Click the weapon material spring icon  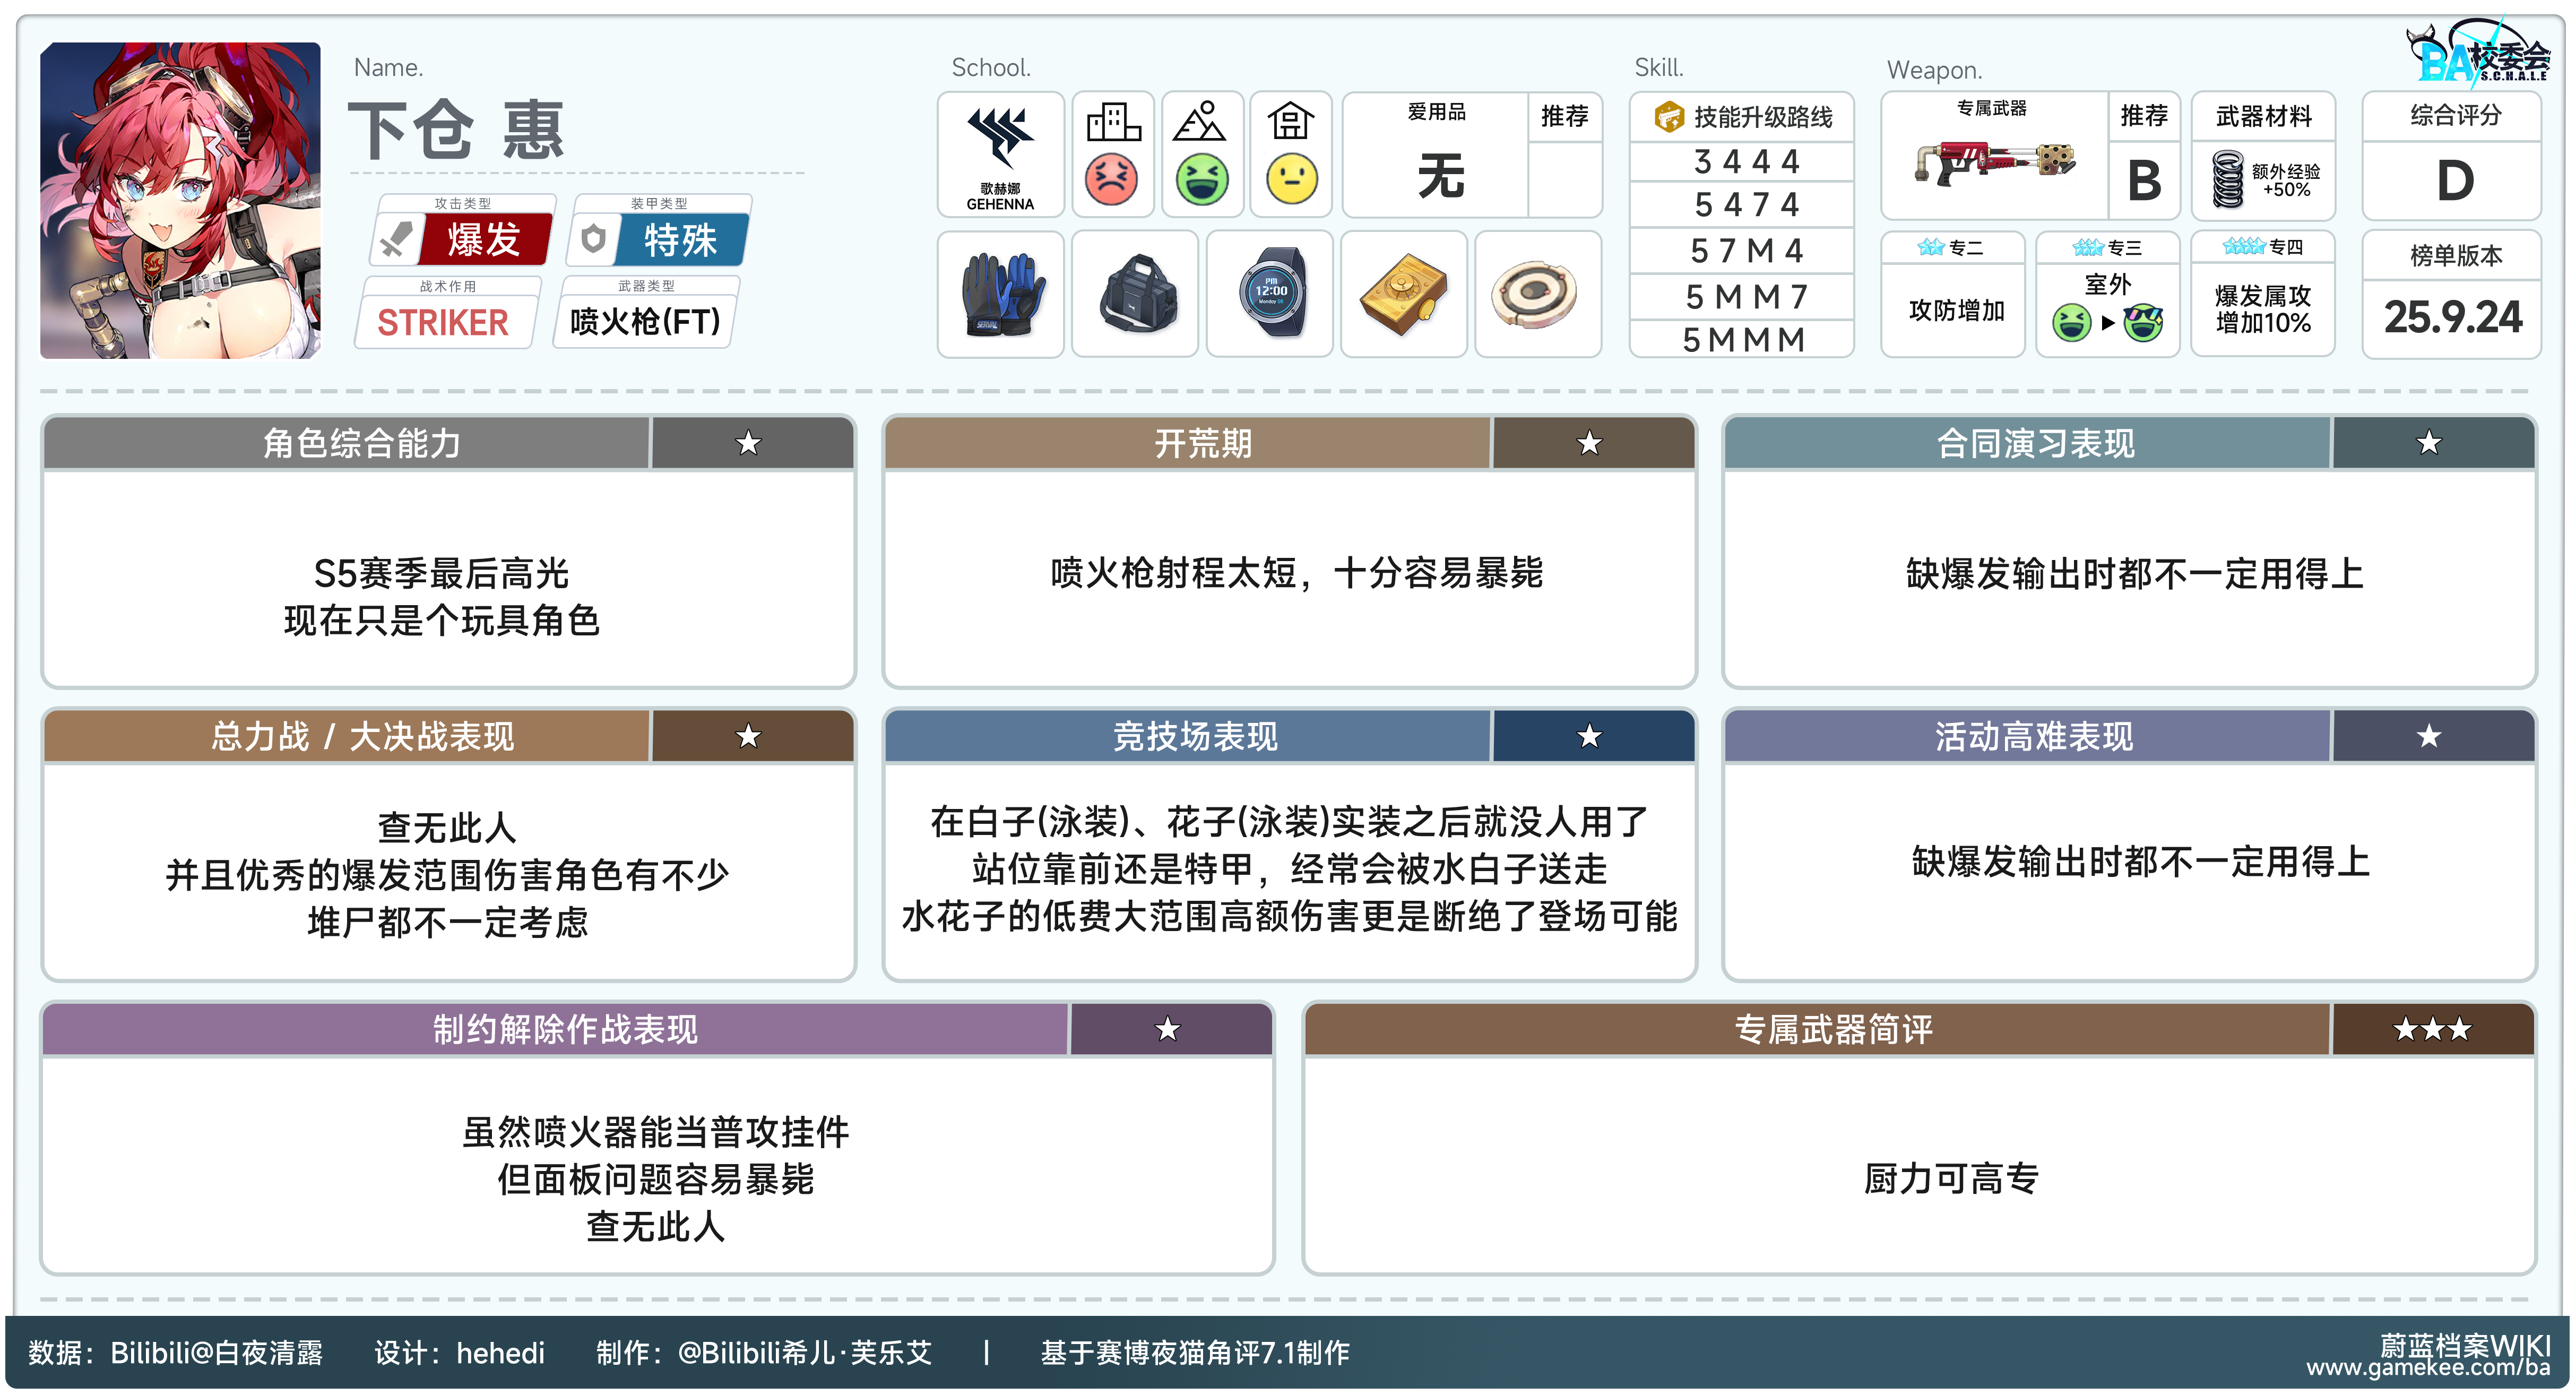2228,179
